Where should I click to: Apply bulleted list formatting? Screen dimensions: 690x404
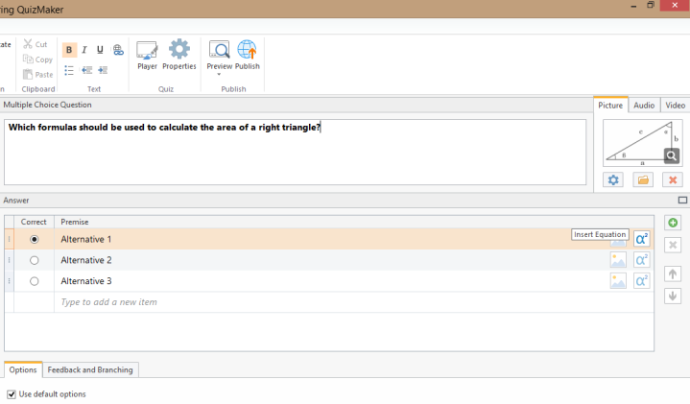(69, 70)
